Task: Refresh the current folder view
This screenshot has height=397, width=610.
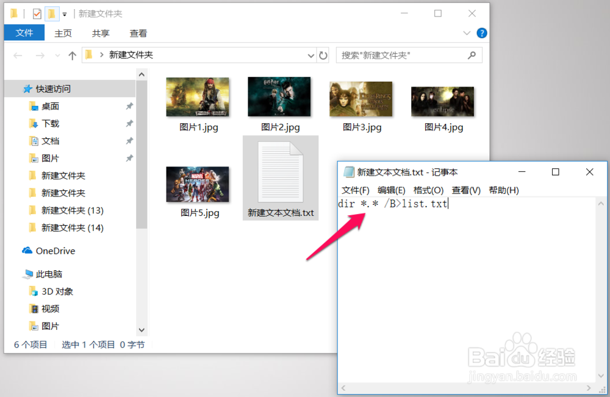Action: 323,55
